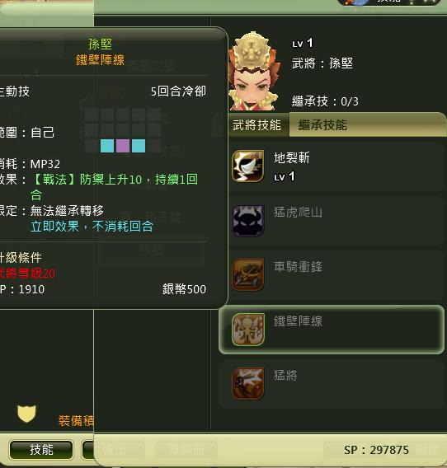Click the 地裂斬 skill name label

[292, 157]
